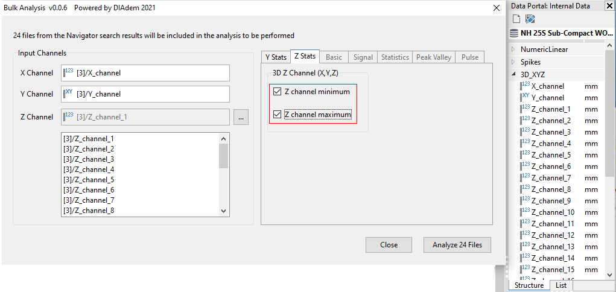Switch to List tab in Data Portal
616x292 pixels.
(561, 285)
